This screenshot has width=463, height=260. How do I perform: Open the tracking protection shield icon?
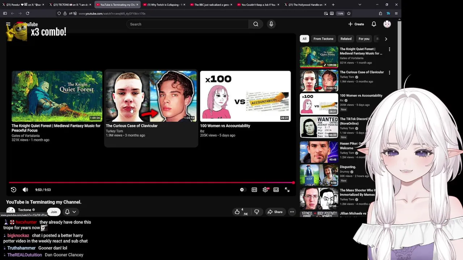click(x=59, y=13)
